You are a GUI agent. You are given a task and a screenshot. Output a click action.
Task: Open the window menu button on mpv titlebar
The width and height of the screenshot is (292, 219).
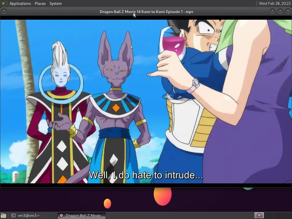(x=4, y=11)
